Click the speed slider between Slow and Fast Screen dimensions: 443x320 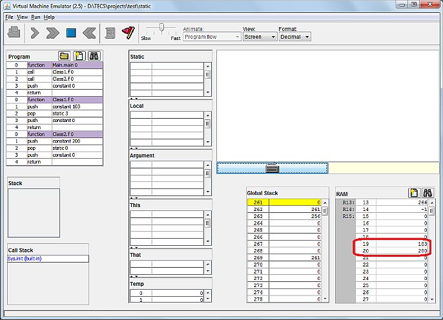[161, 28]
